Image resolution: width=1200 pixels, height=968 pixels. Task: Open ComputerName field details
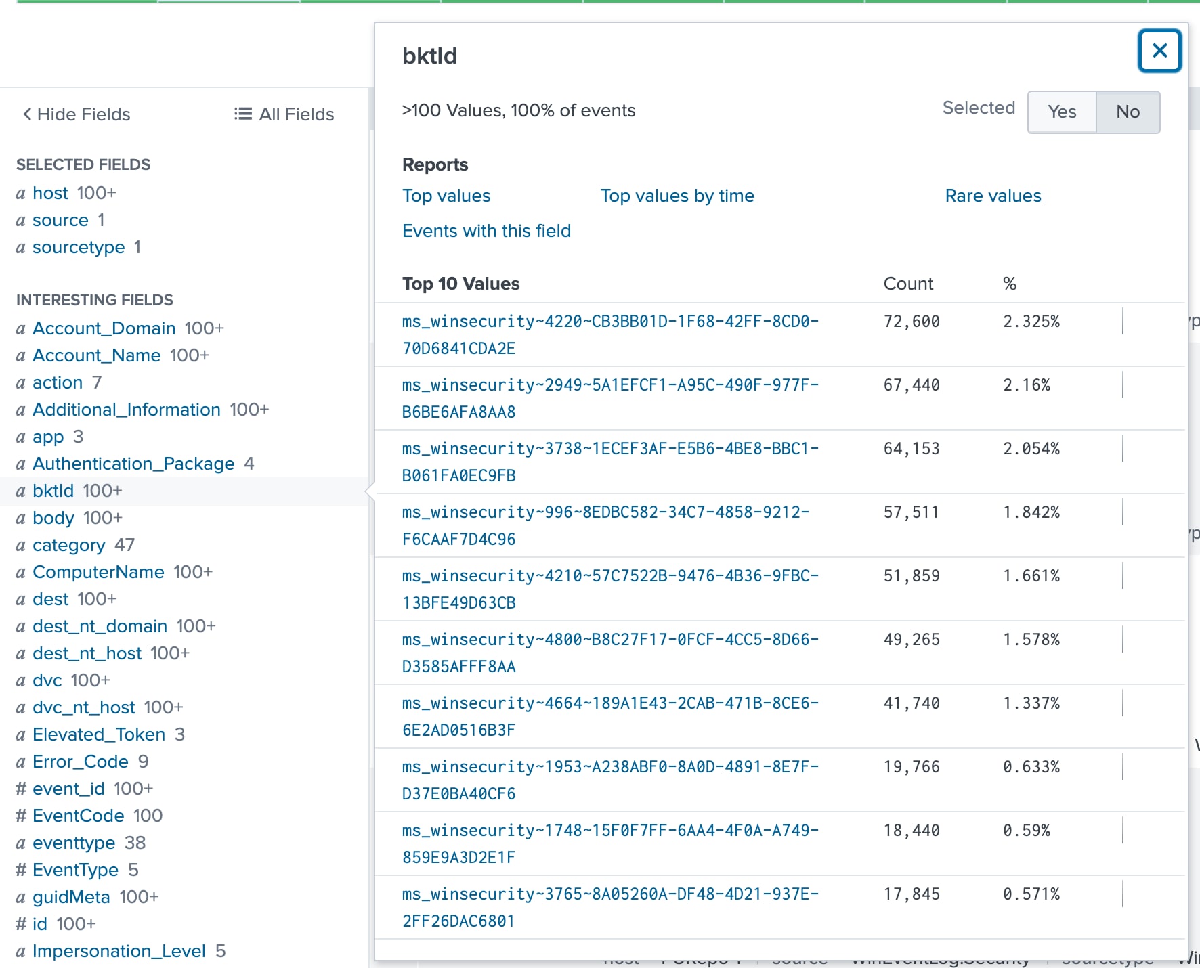point(98,572)
